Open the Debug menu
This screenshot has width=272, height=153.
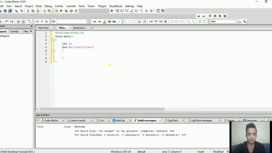point(48,6)
